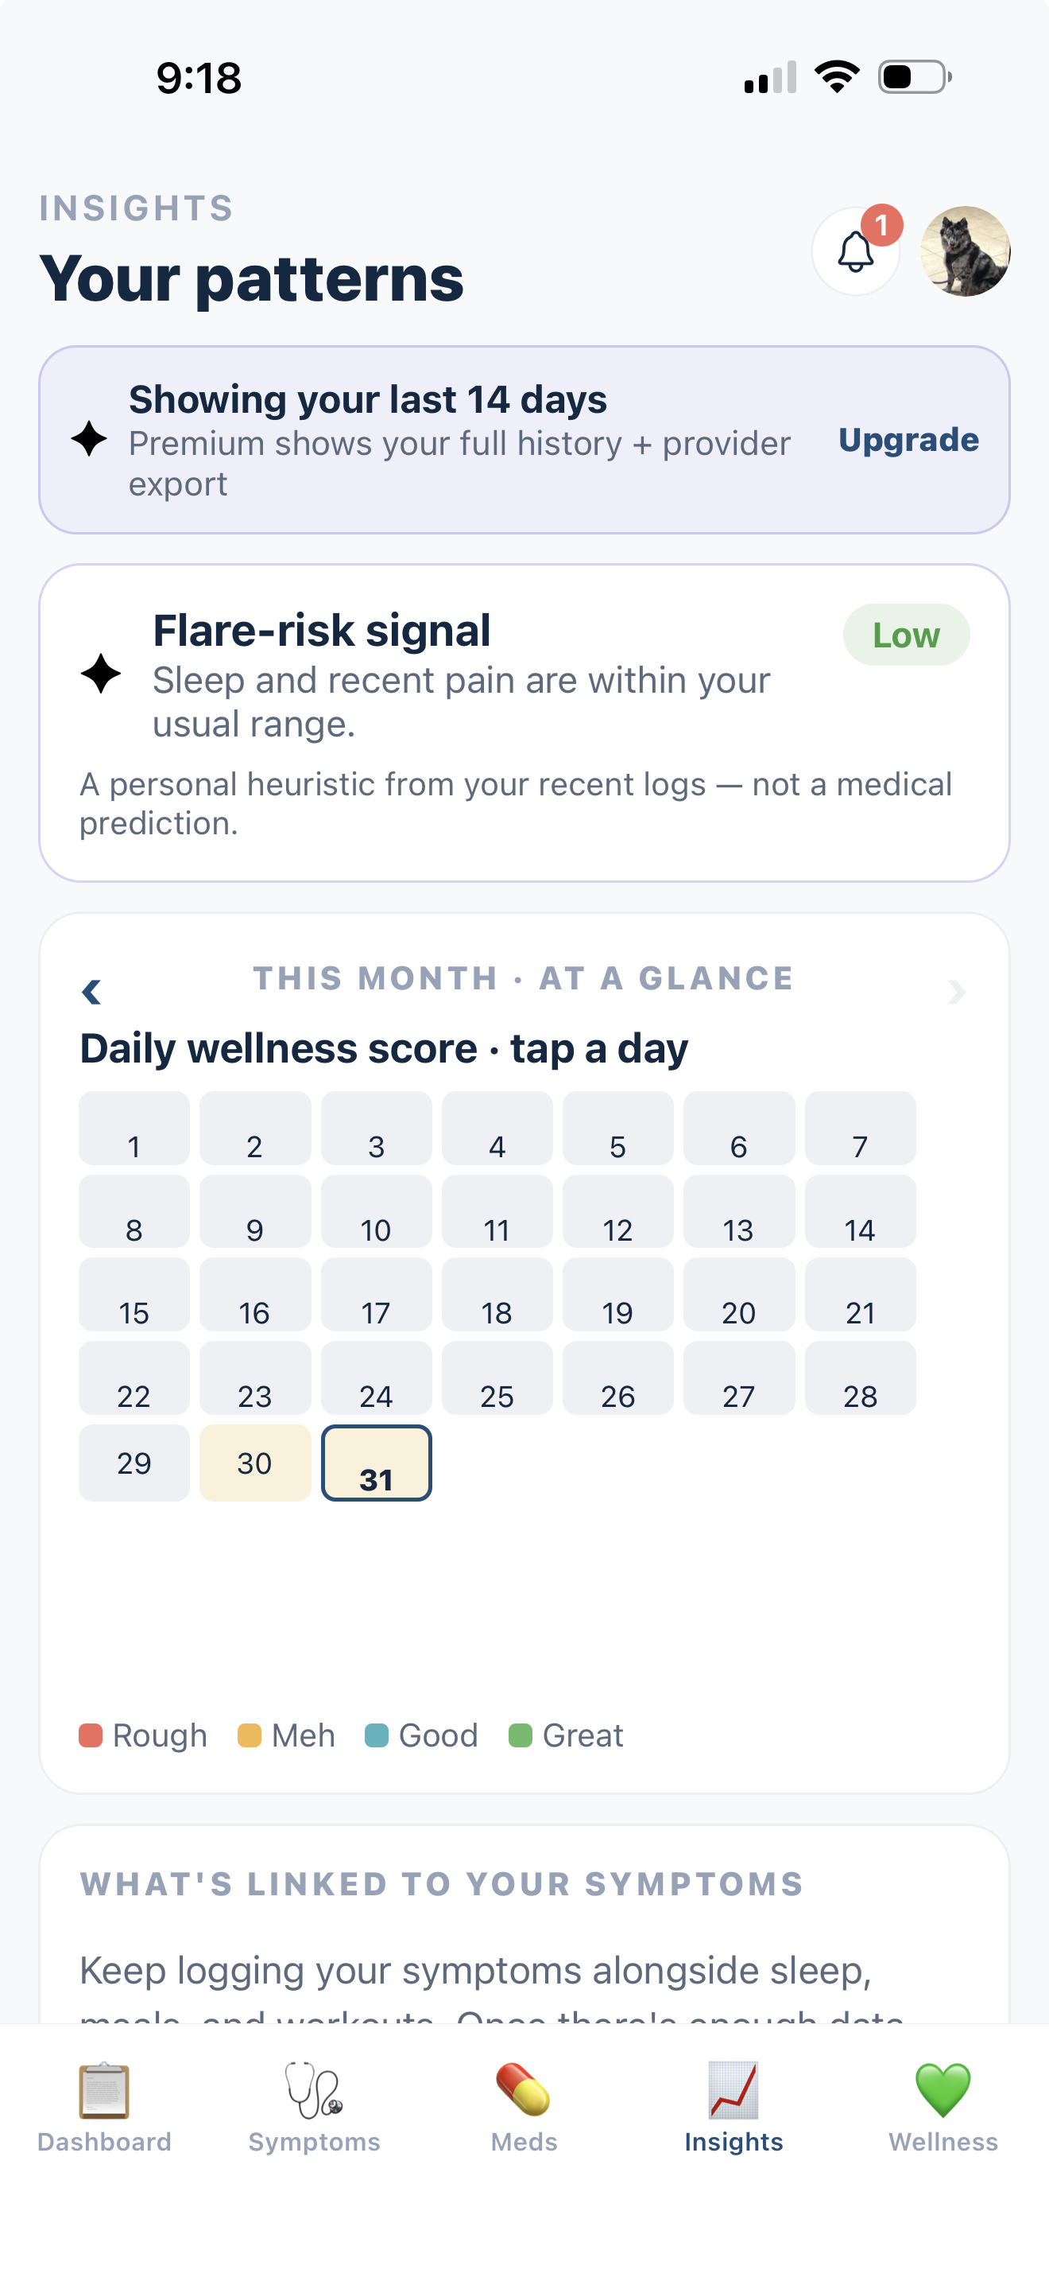Go to previous month chevron

tap(91, 992)
